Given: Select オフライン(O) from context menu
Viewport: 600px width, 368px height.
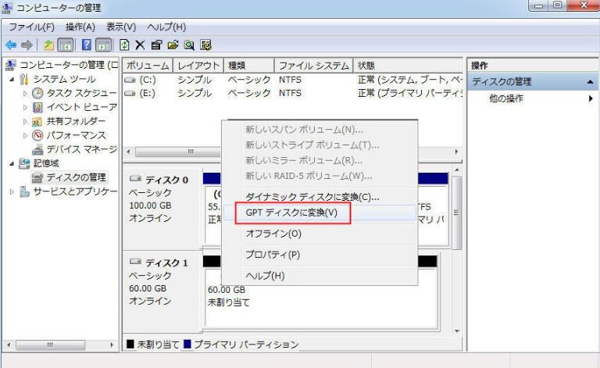Looking at the screenshot, I should click(273, 234).
